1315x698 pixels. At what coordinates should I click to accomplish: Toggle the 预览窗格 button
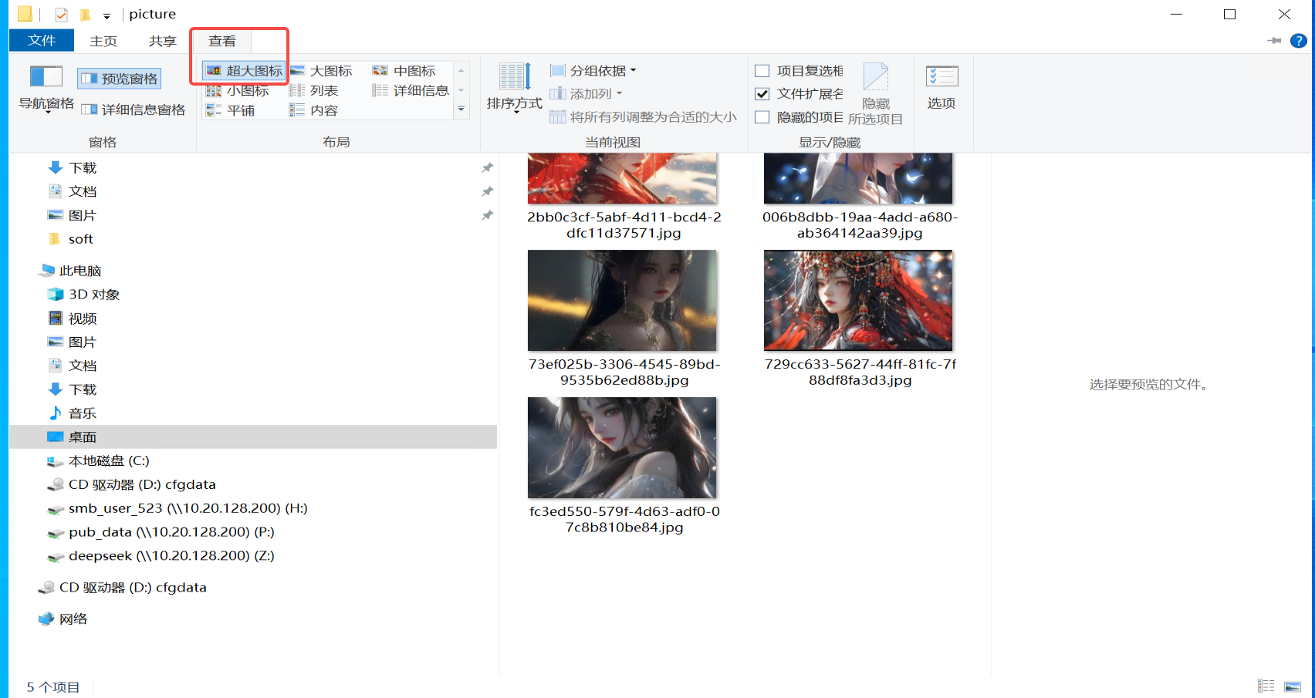pos(120,79)
